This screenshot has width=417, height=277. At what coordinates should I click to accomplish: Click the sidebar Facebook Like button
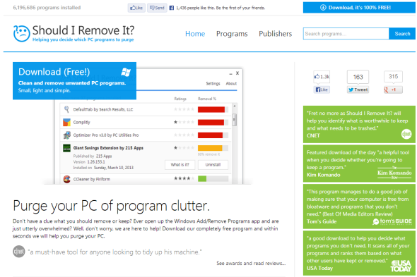(x=322, y=90)
